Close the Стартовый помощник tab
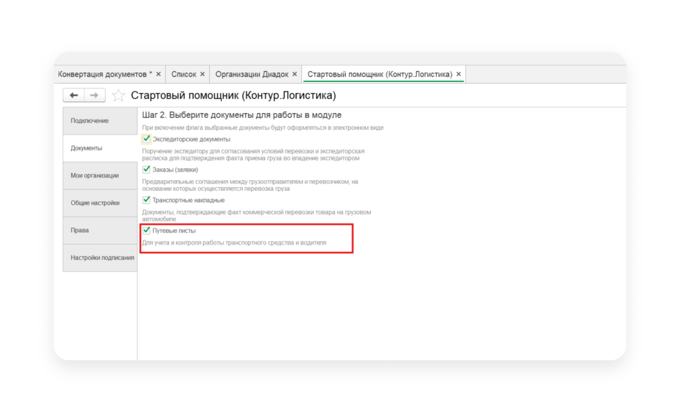Screen dimensions: 680x412 (x=458, y=74)
